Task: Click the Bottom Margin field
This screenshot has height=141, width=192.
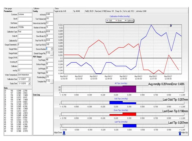Action: [49, 64]
